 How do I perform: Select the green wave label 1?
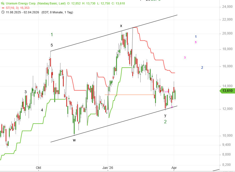pyautogui.click(x=52, y=35)
